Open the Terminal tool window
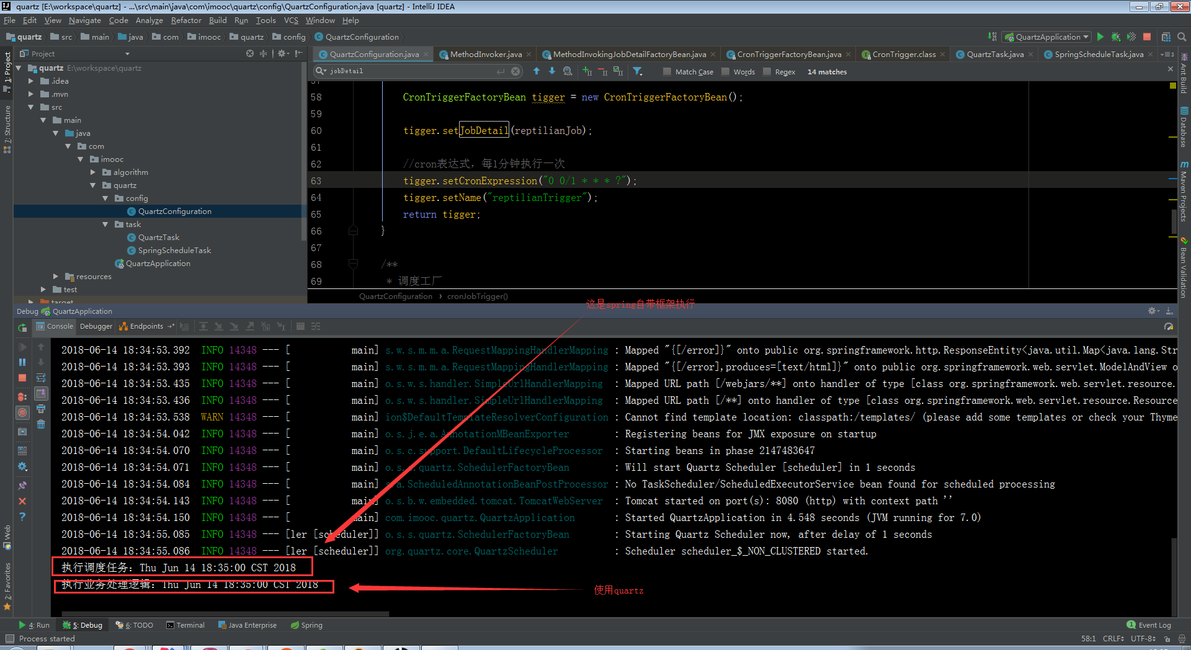 coord(185,625)
